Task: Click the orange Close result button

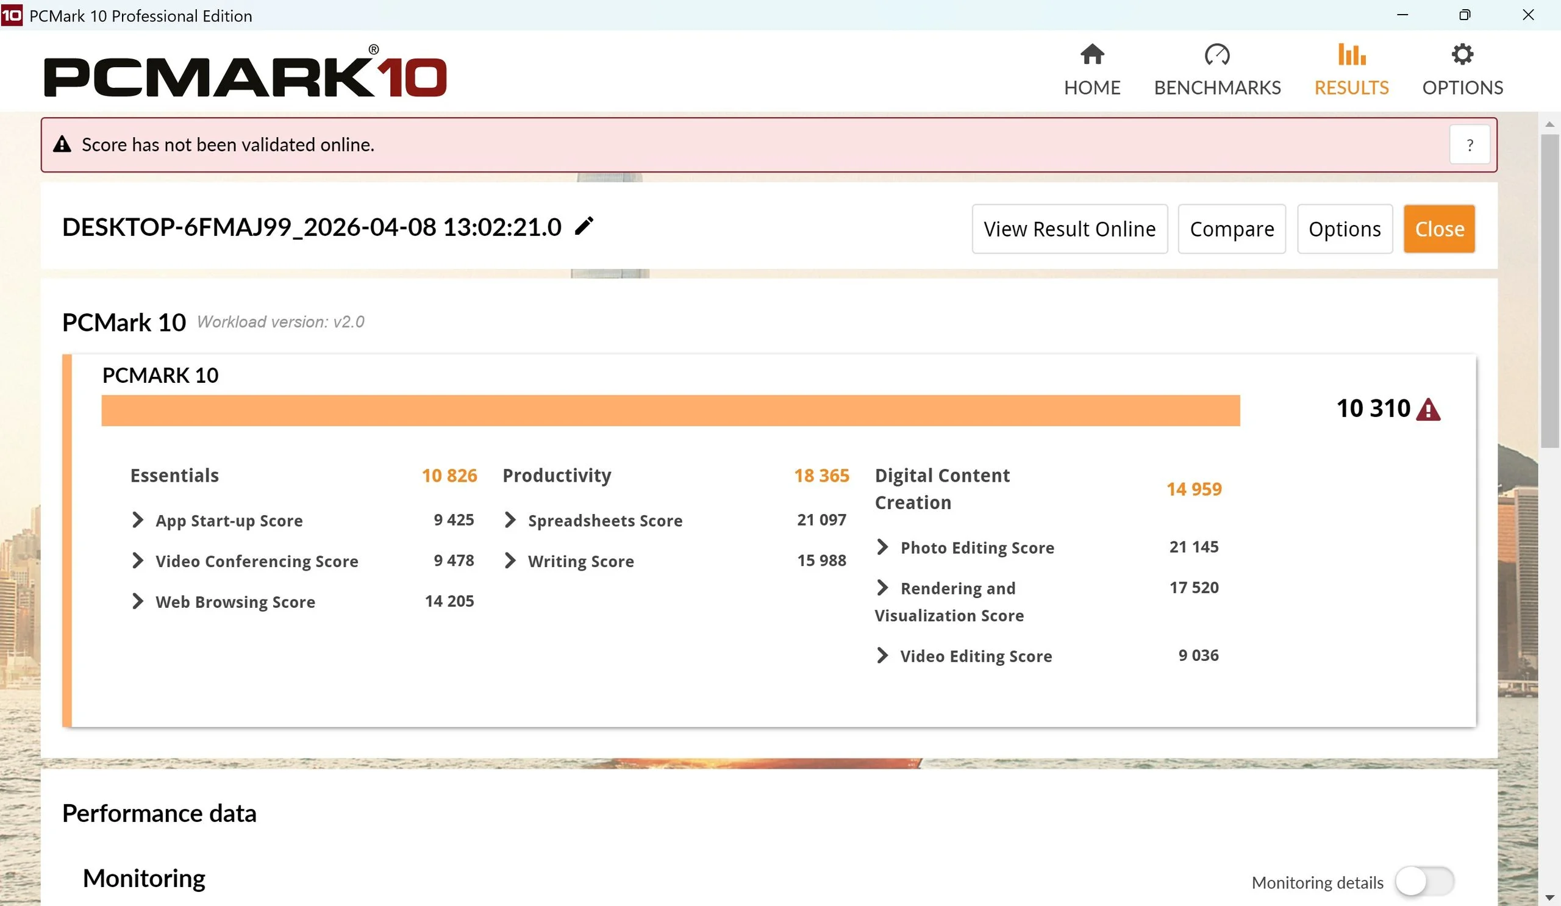Action: pyautogui.click(x=1438, y=229)
